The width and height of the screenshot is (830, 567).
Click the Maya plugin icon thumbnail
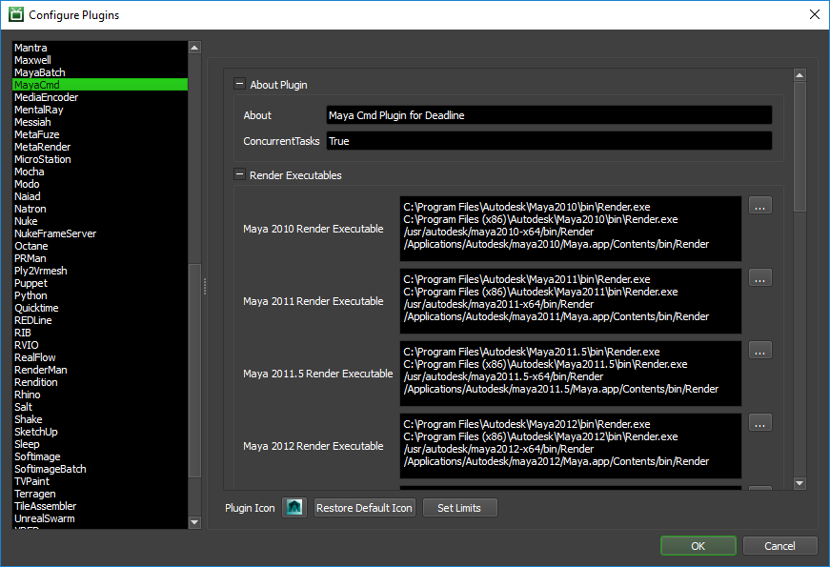[x=294, y=508]
